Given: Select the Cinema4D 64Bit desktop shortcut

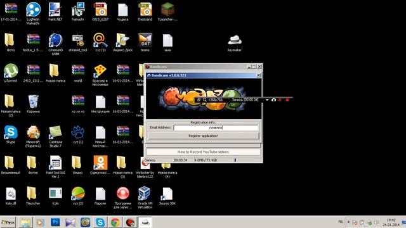Looking at the screenshot, I should pos(55,44).
